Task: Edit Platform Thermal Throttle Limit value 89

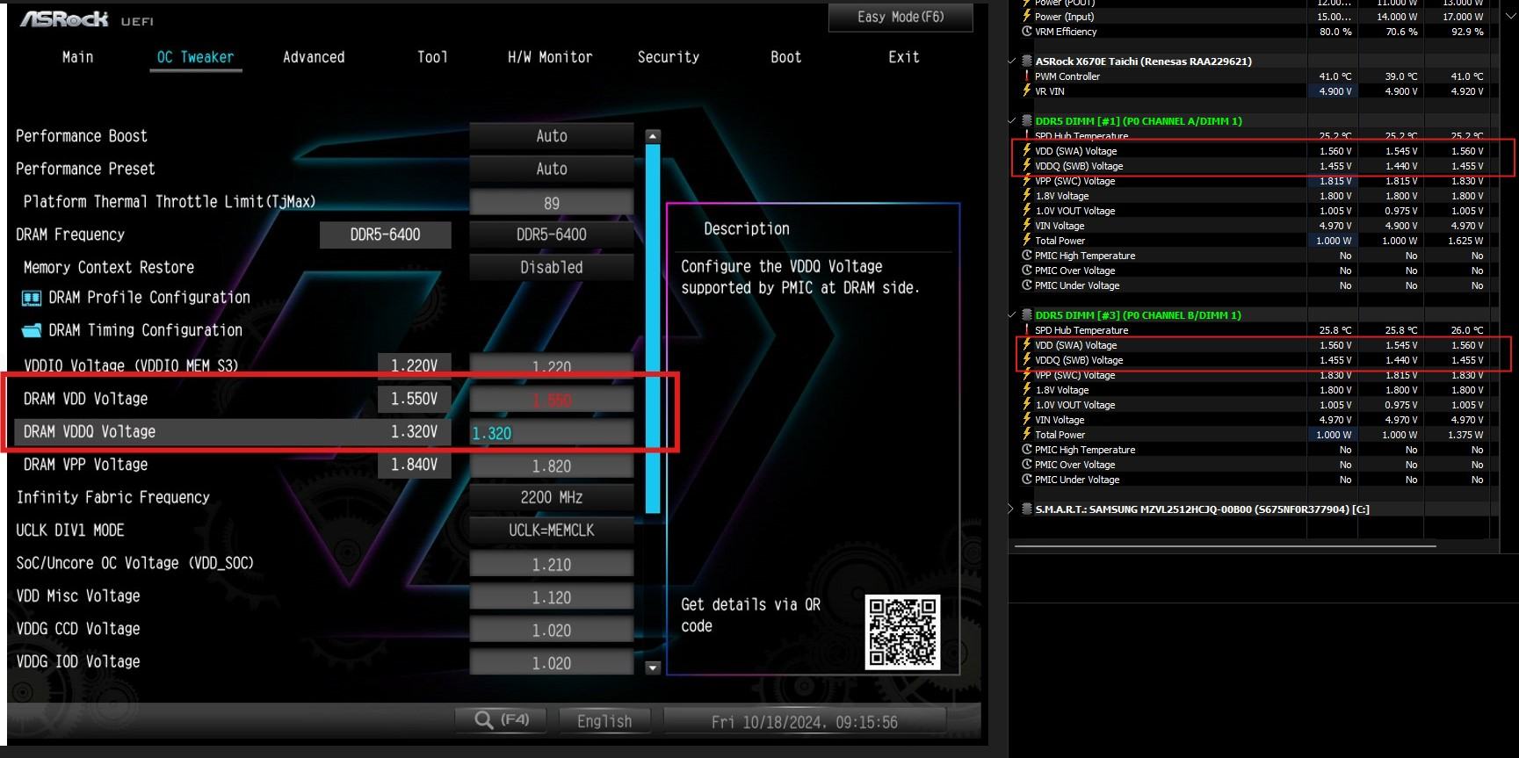Action: pyautogui.click(x=552, y=203)
